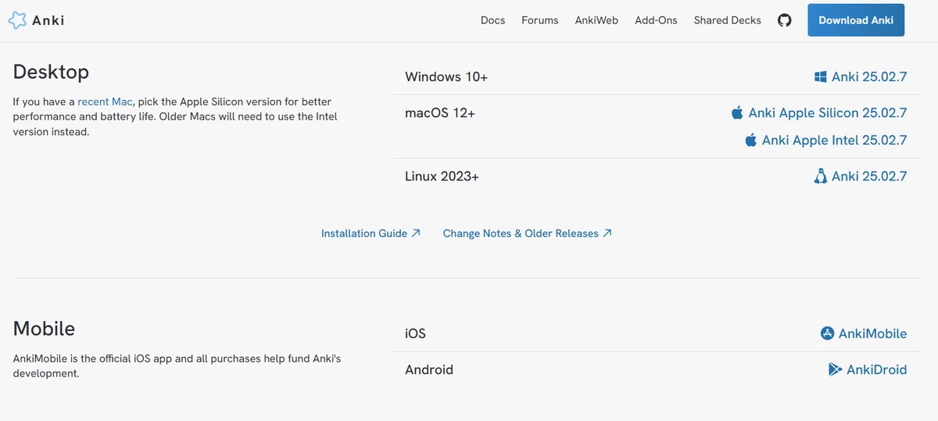
Task: Click the Windows logo icon
Action: pos(821,77)
